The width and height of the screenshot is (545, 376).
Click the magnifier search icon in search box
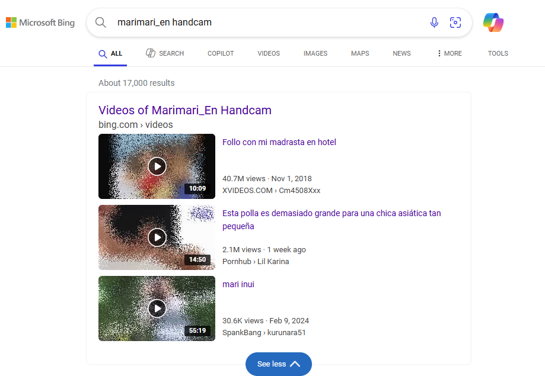pyautogui.click(x=100, y=23)
